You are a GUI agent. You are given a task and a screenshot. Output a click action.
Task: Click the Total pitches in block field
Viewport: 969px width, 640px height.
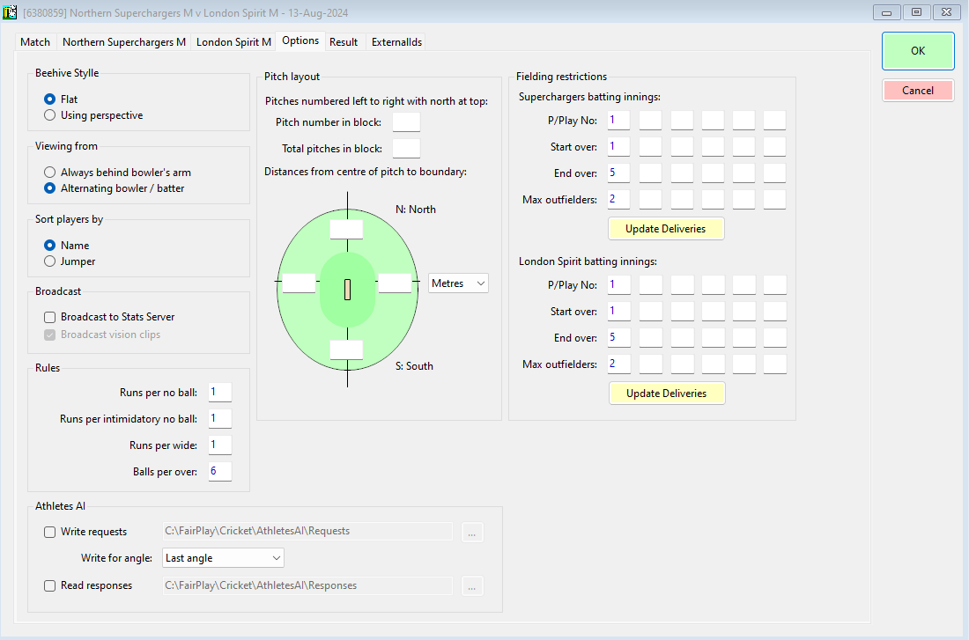click(406, 148)
